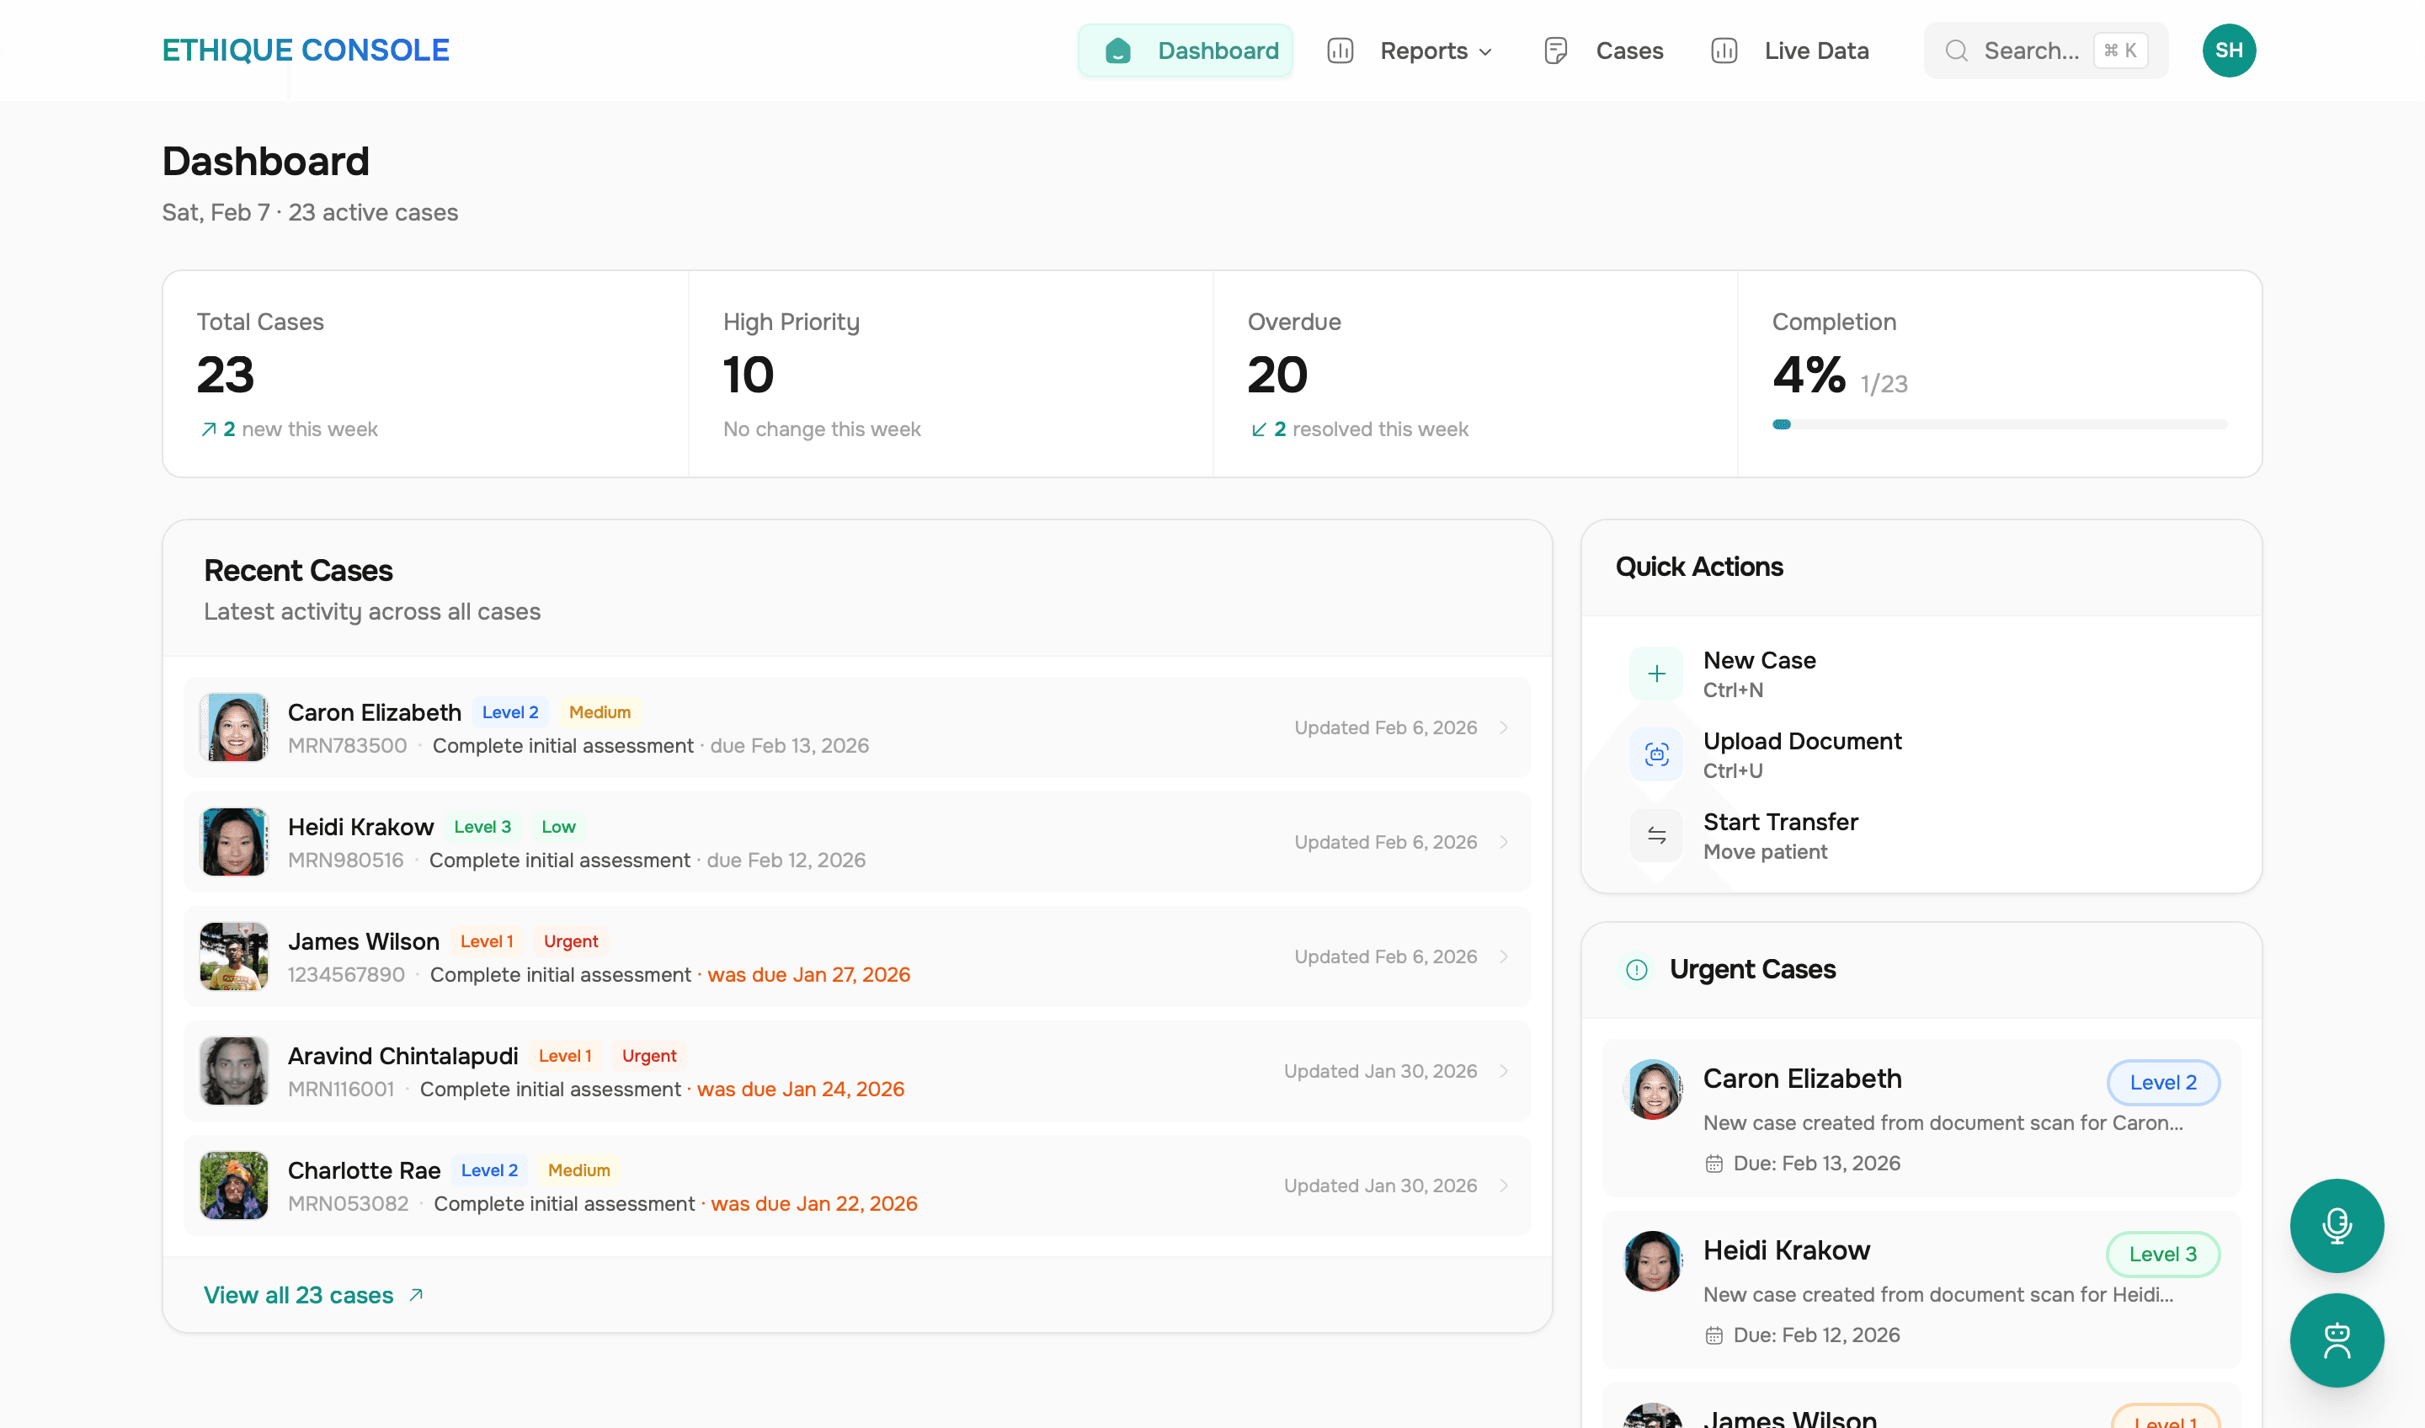Click the search magnifier icon
This screenshot has width=2425, height=1428.
[1956, 50]
